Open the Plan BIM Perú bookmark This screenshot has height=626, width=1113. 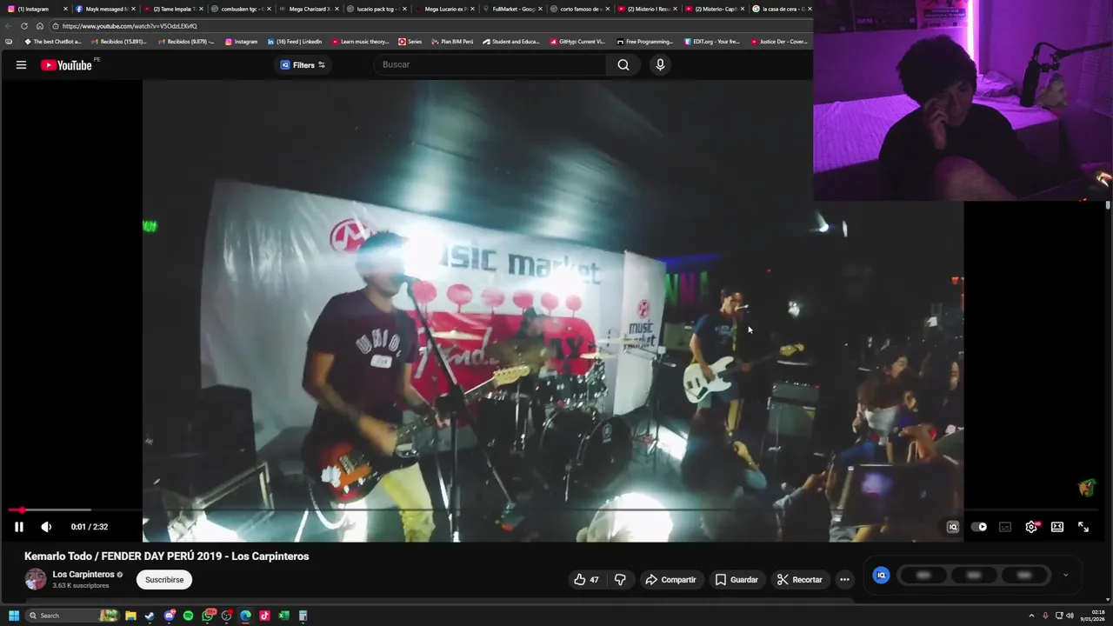452,42
